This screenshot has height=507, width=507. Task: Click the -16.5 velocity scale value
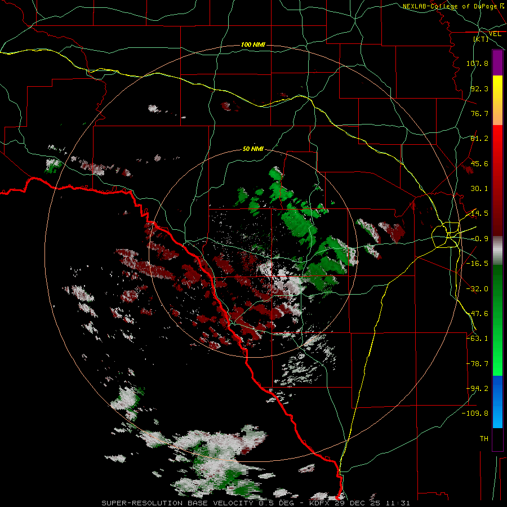pos(477,264)
